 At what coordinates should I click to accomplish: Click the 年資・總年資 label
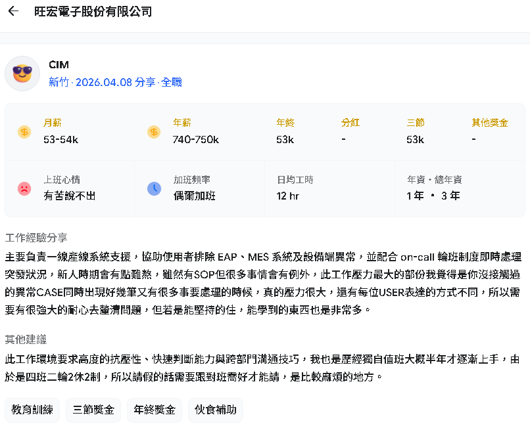coord(435,180)
